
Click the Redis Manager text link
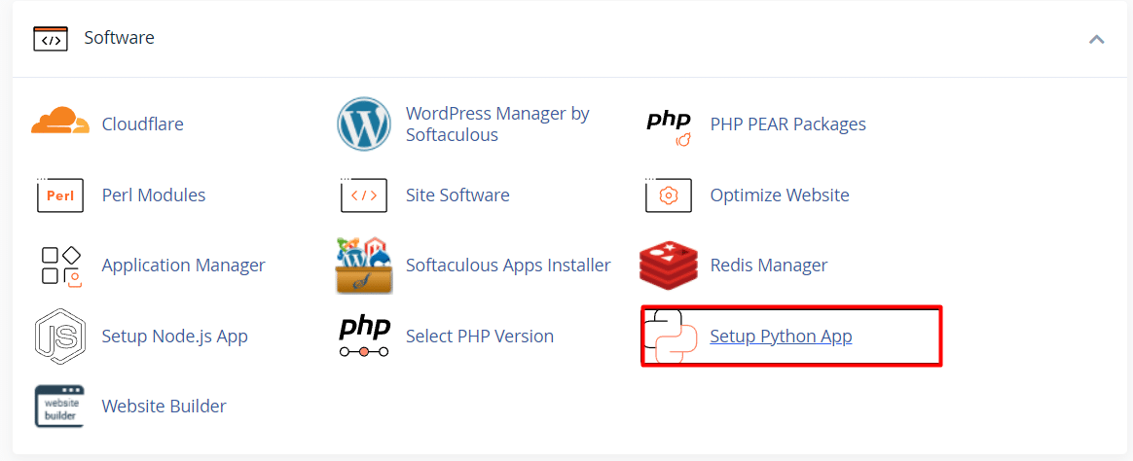(x=769, y=266)
